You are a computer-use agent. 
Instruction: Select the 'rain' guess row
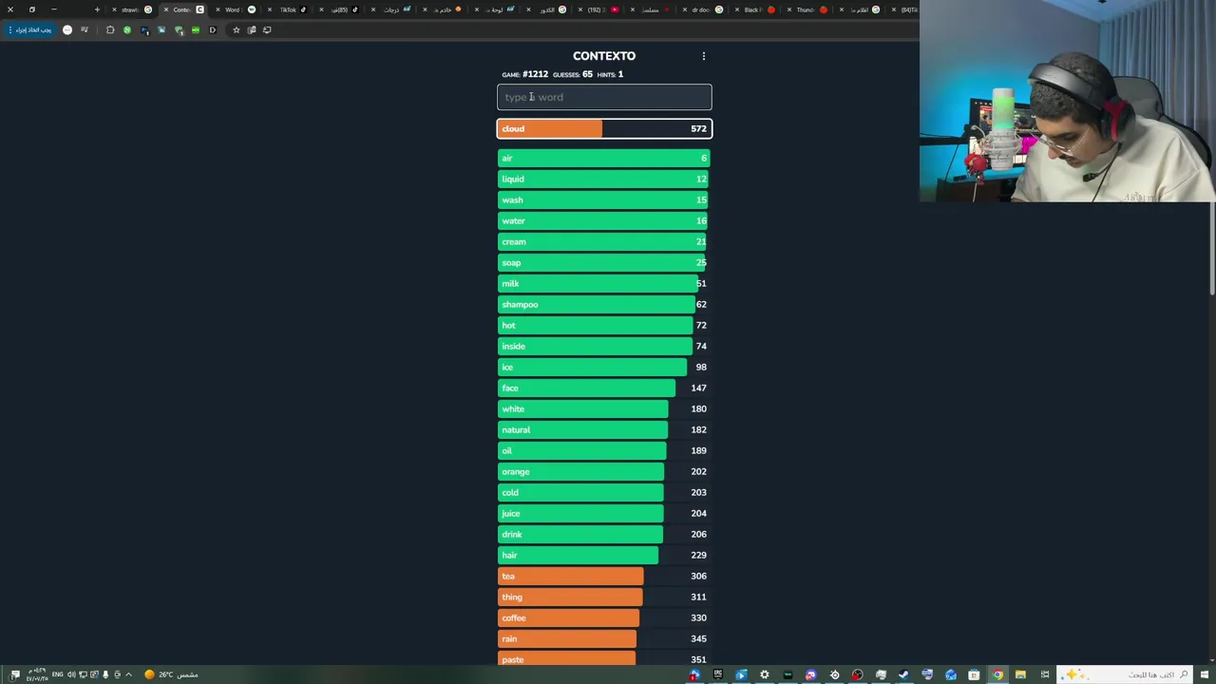pos(604,638)
